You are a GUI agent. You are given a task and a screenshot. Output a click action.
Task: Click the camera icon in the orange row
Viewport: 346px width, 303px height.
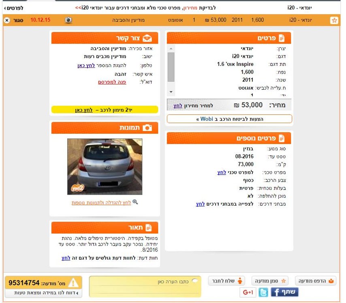click(x=68, y=20)
